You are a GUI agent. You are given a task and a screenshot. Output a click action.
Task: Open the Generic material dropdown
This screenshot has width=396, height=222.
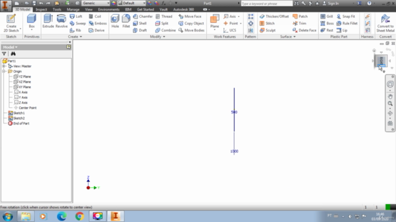pos(108,3)
